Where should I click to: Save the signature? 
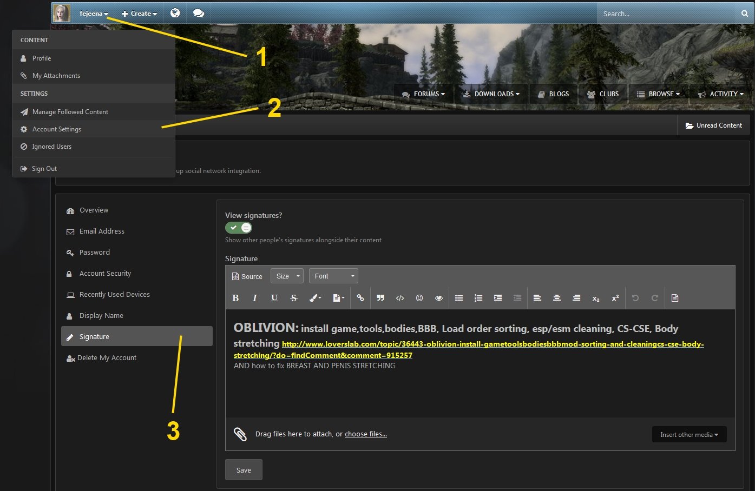(x=244, y=470)
